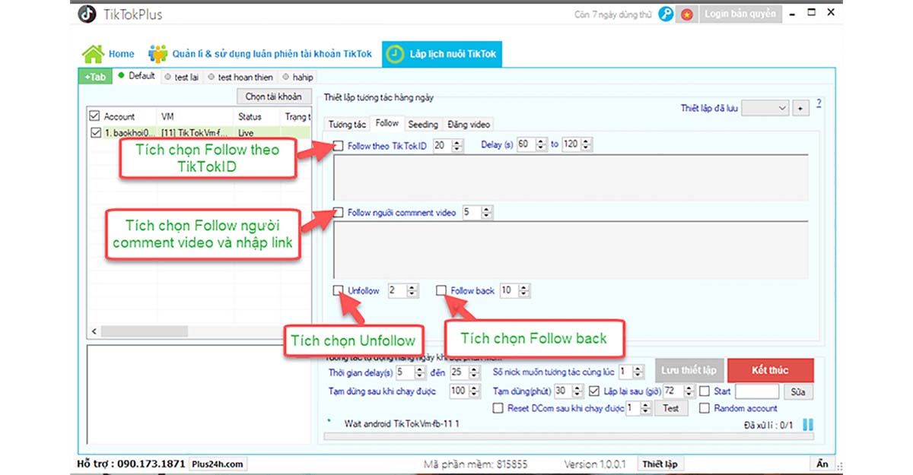
Task: Switch to the hahip tab
Action: point(297,77)
